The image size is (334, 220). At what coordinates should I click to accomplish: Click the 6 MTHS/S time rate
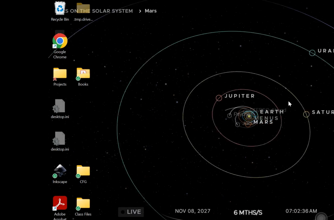(248, 212)
